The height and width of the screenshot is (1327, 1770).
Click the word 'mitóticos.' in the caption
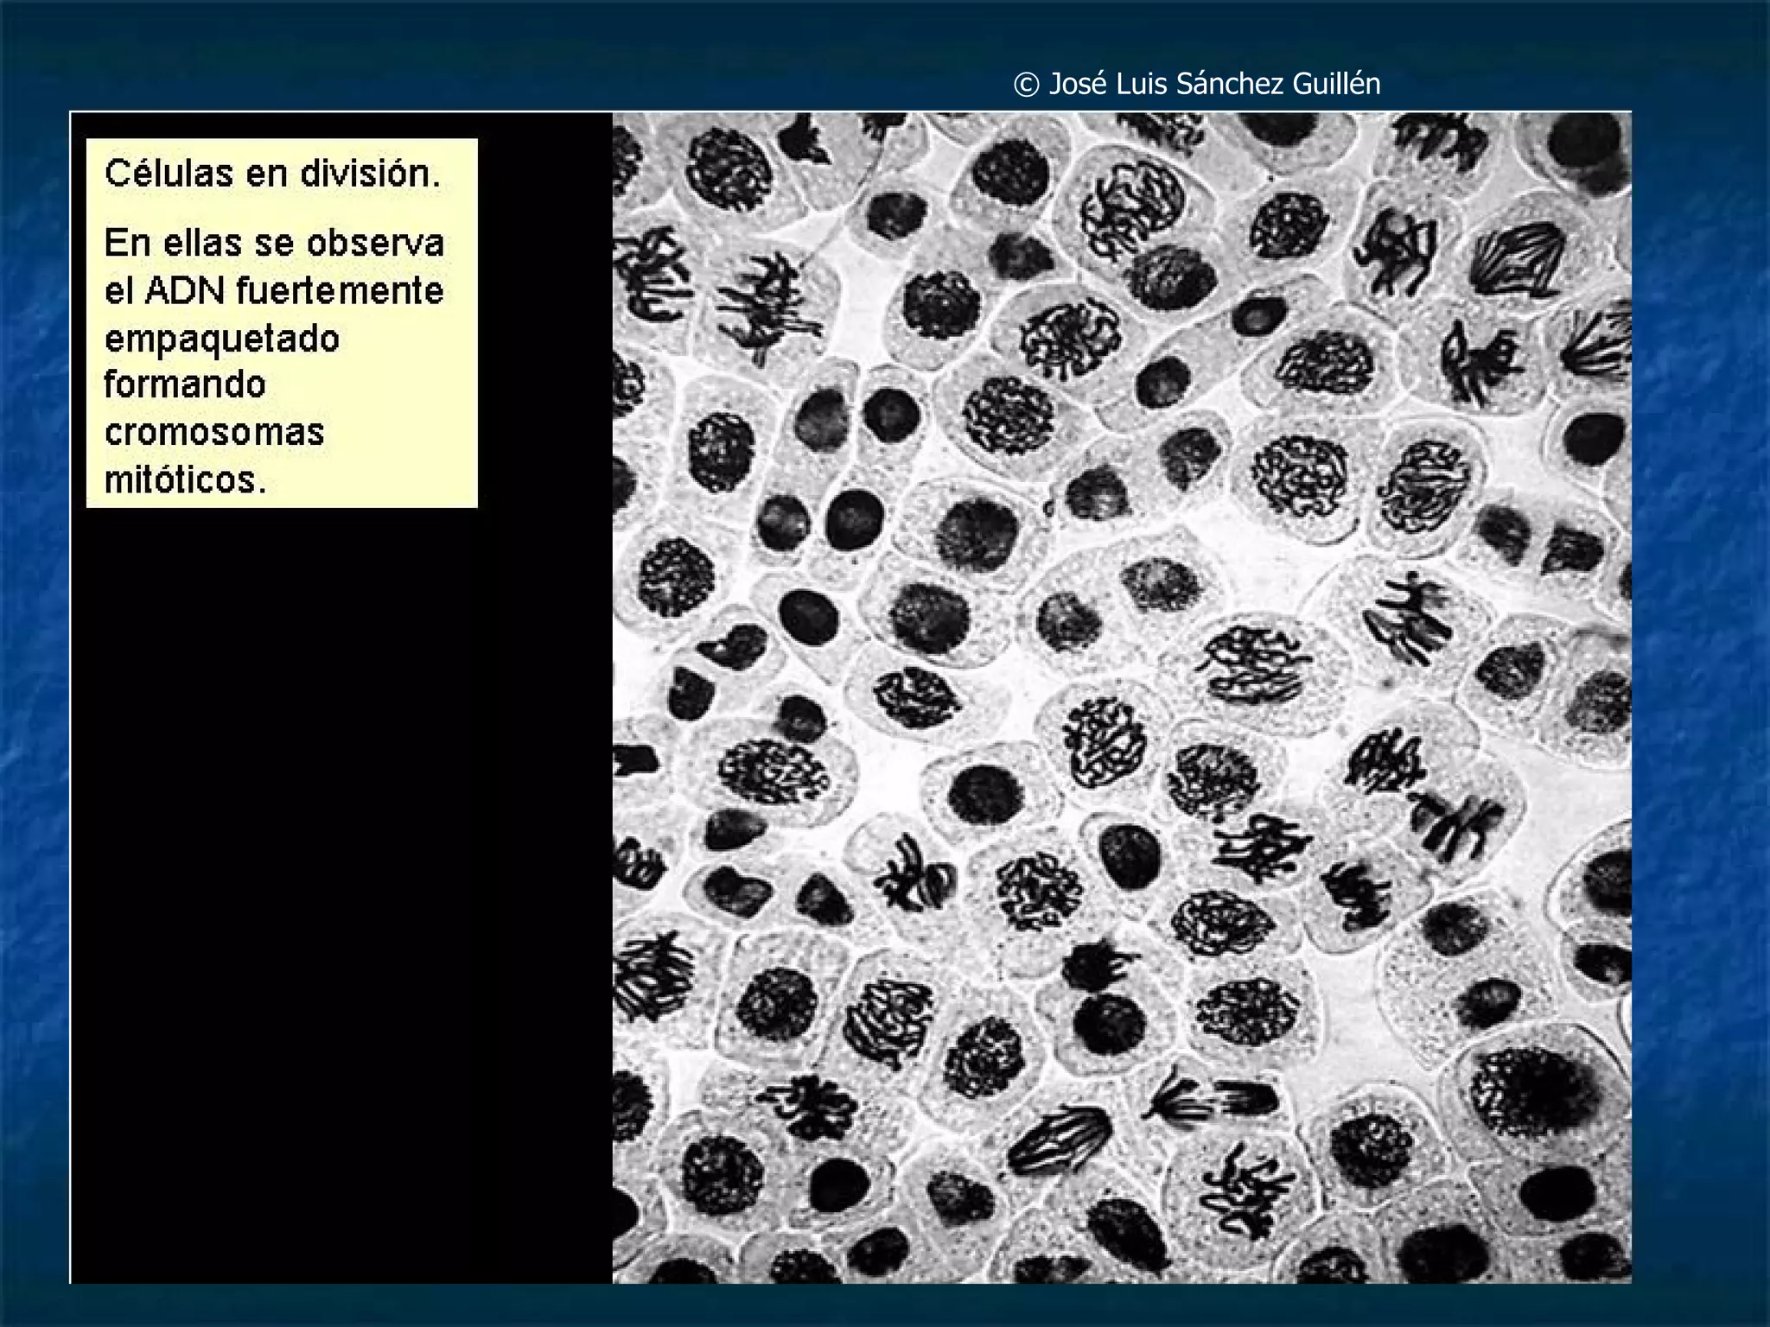pos(186,479)
